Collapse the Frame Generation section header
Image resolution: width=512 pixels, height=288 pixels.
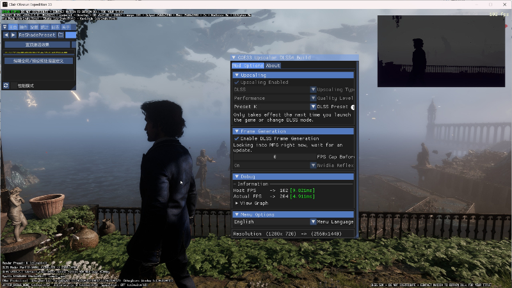[293, 131]
